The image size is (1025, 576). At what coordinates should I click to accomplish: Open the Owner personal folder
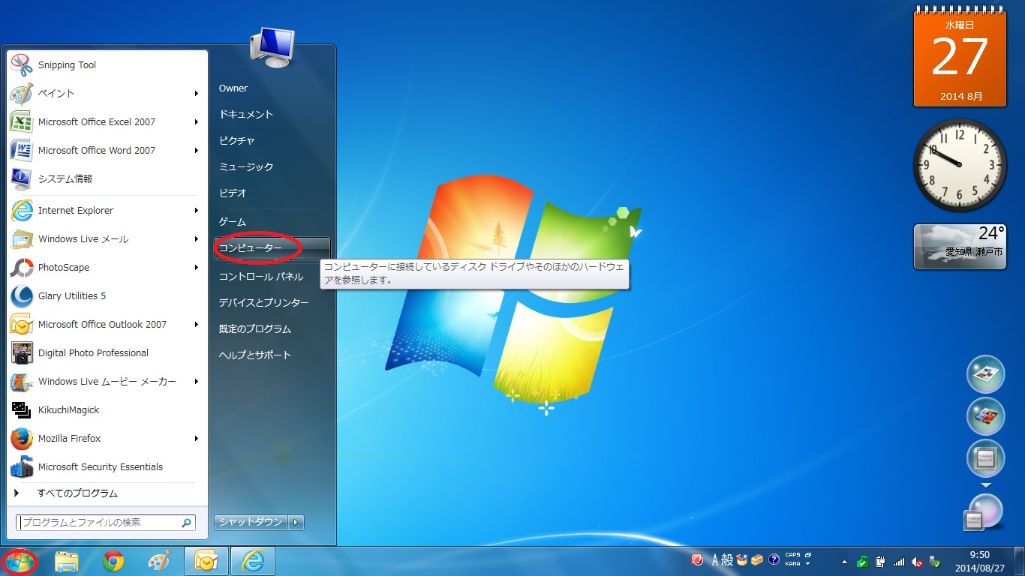(x=272, y=88)
